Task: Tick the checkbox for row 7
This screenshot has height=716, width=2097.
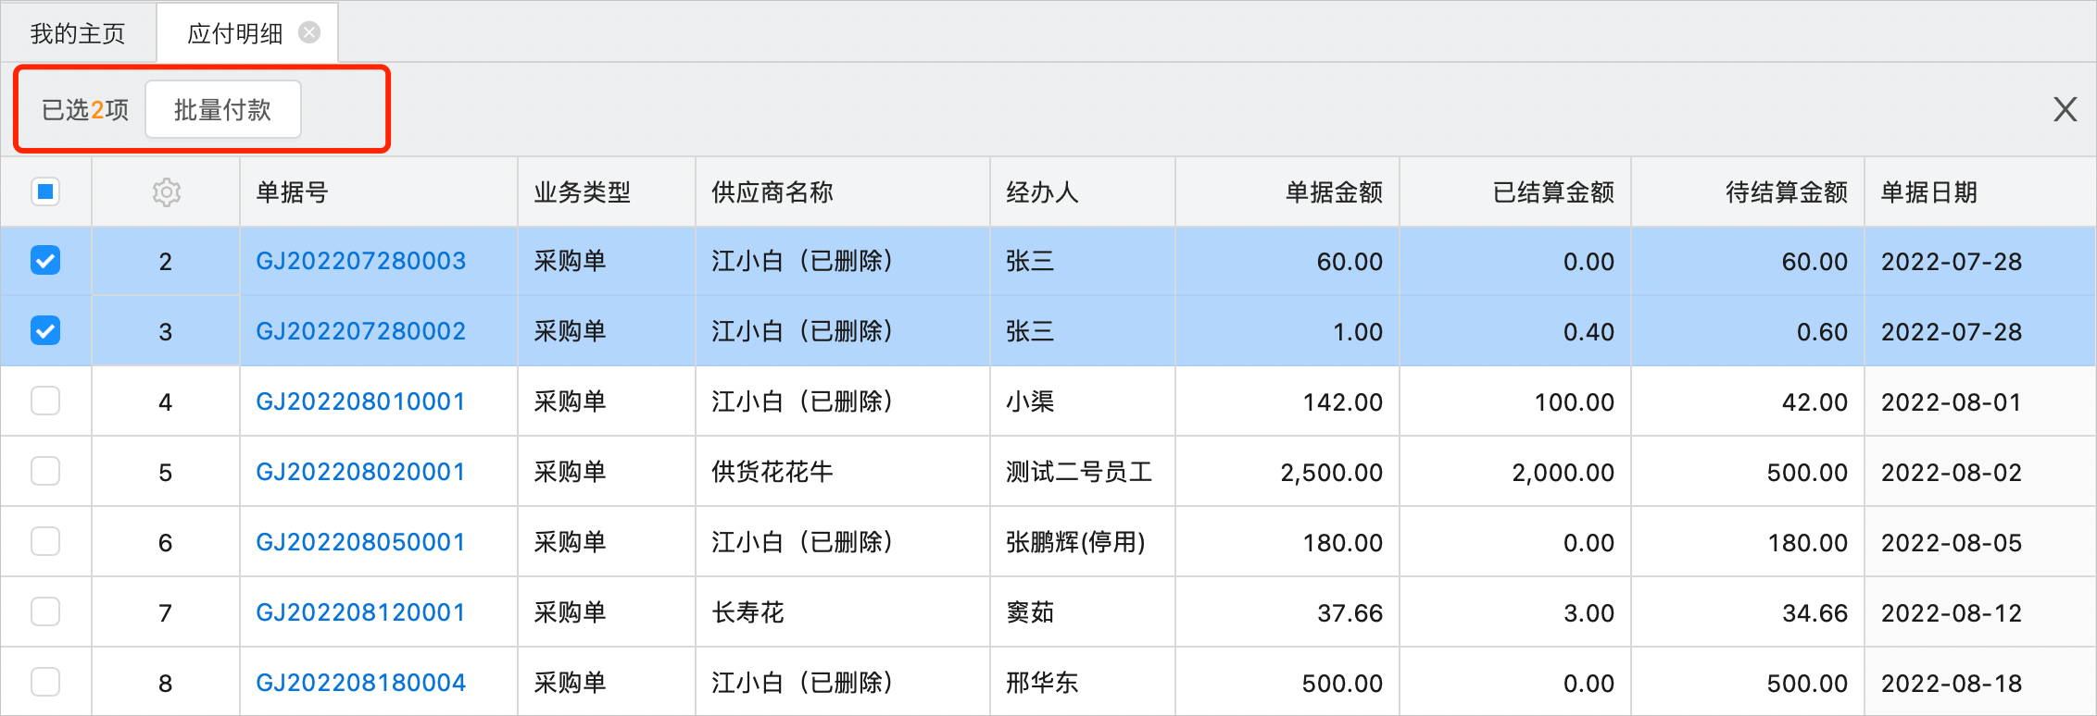Action: pos(45,612)
